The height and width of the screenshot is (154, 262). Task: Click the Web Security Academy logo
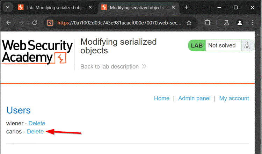coord(37,51)
